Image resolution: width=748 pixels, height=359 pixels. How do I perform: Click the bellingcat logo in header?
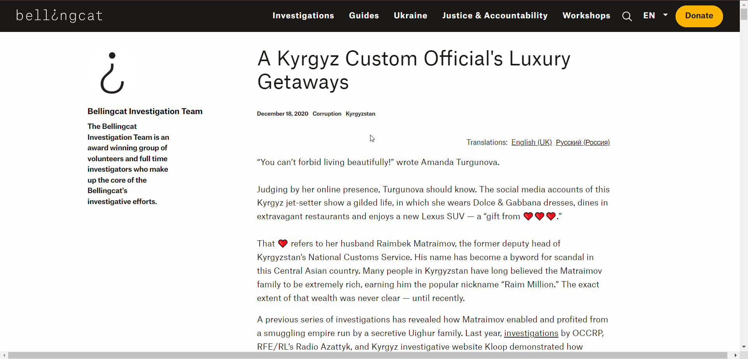[59, 16]
